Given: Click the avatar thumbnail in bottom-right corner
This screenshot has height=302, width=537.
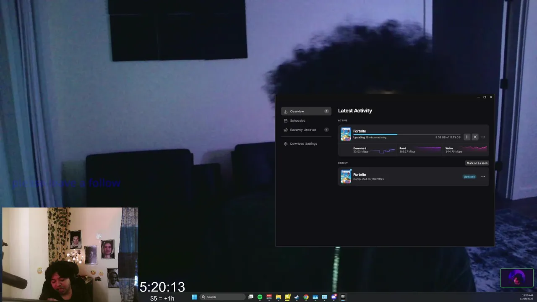Looking at the screenshot, I should [517, 278].
